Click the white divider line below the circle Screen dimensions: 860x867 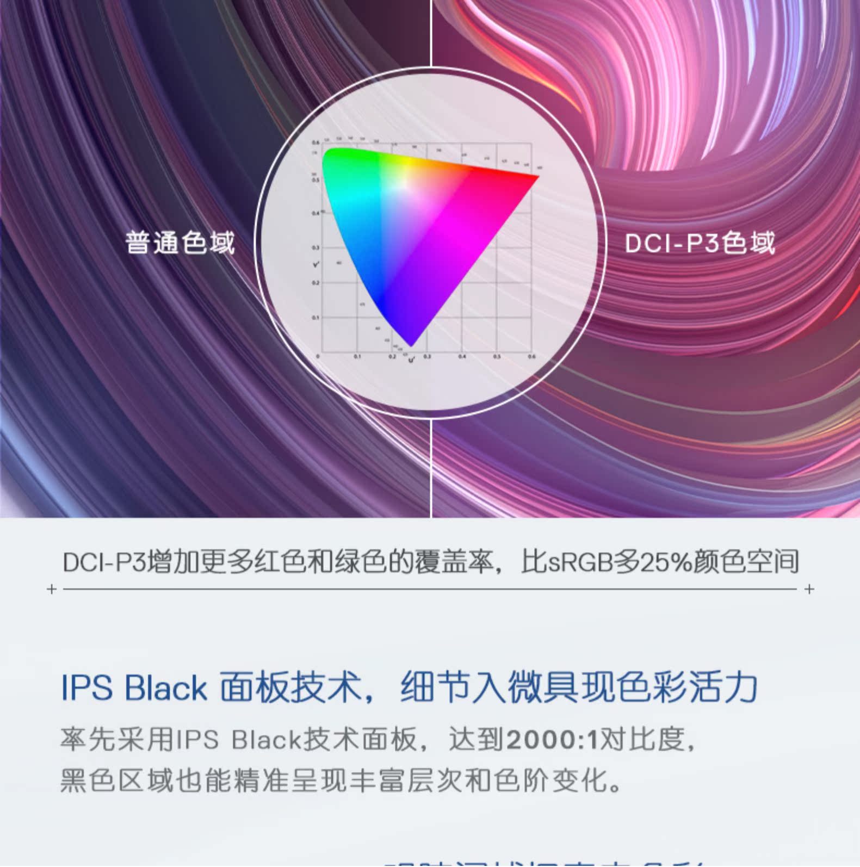coord(431,468)
